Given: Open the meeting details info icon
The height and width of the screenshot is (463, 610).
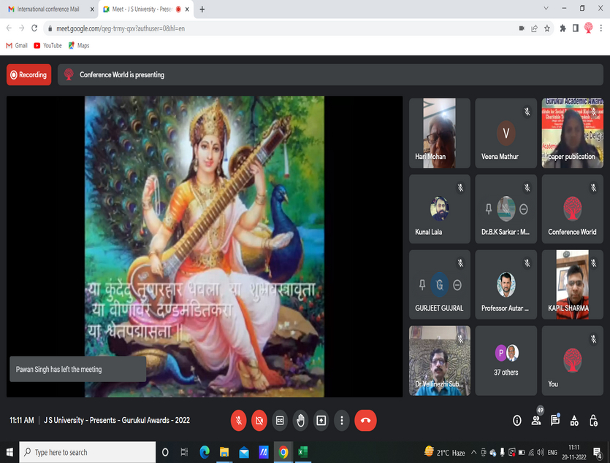Looking at the screenshot, I should 517,420.
